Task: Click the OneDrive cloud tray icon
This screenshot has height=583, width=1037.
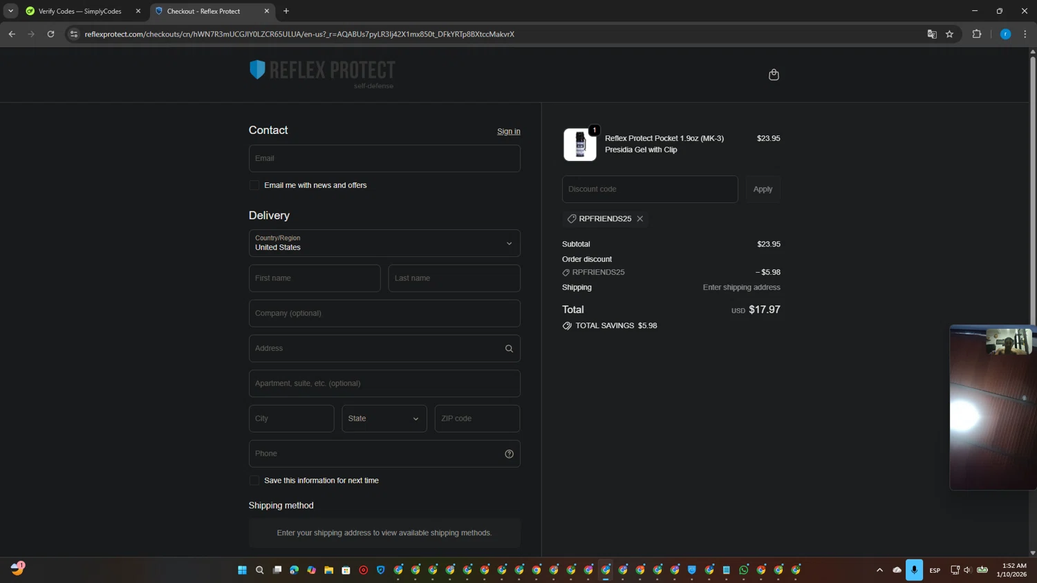Action: click(x=897, y=570)
